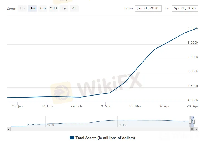Select the 3m zoom range
203x145 pixels.
tap(33, 8)
